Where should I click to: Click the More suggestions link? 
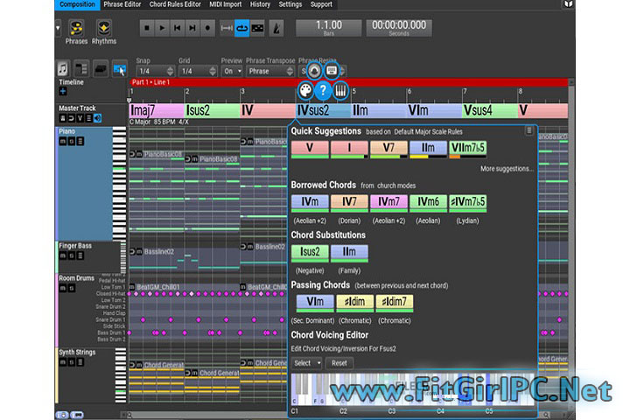tap(507, 168)
